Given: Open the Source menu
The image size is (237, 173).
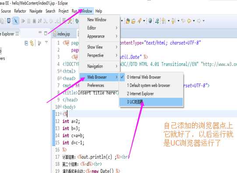Looking at the screenshot, I should pyautogui.click(x=6, y=11).
